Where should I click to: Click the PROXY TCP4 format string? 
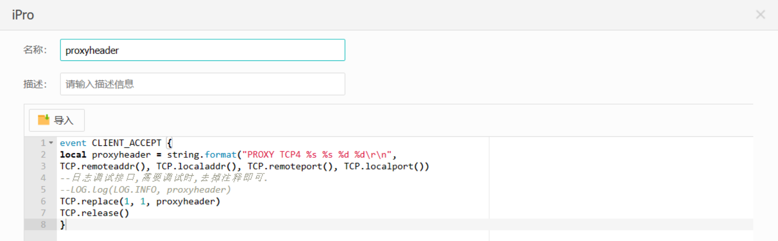pos(317,155)
